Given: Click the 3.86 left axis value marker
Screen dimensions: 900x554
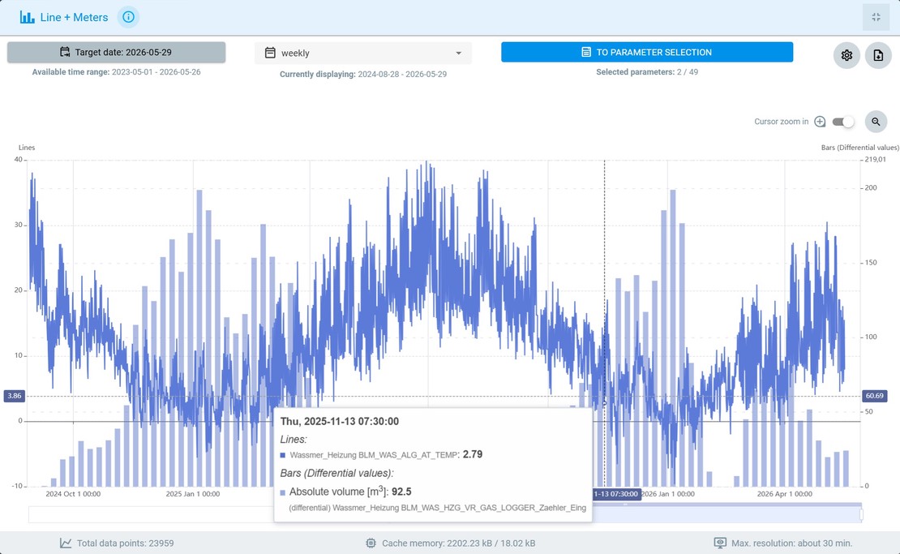Looking at the screenshot, I should pos(15,396).
